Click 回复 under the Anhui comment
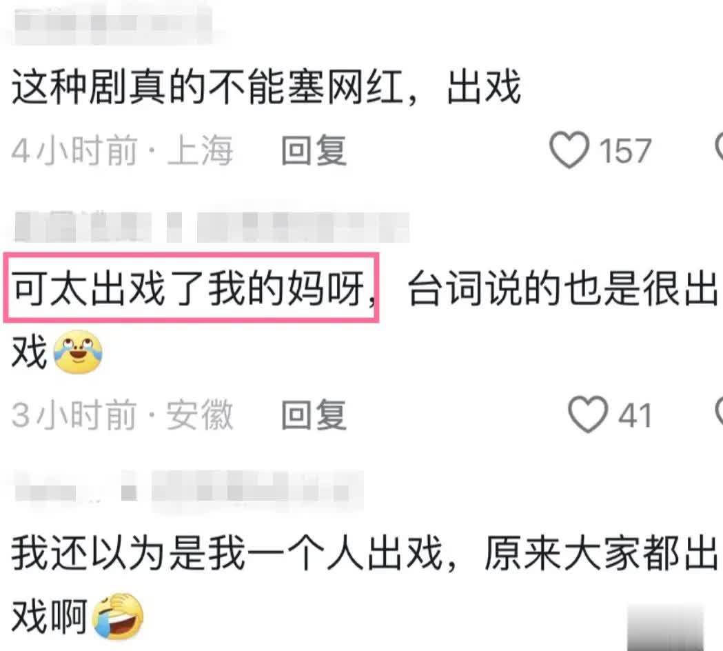The image size is (723, 651). (314, 414)
